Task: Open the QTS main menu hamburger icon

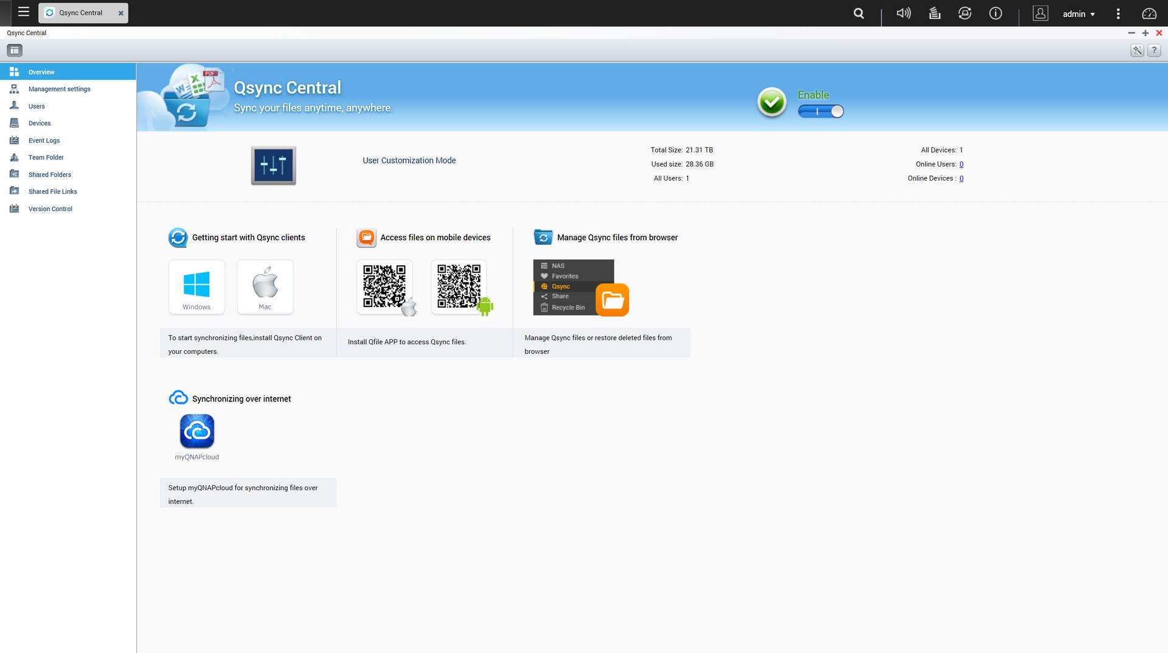Action: point(24,12)
